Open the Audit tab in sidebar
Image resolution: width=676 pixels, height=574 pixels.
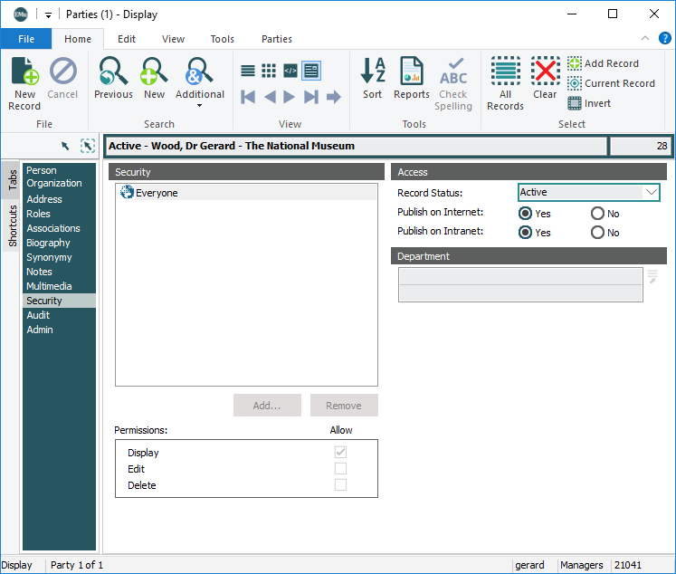[x=39, y=315]
